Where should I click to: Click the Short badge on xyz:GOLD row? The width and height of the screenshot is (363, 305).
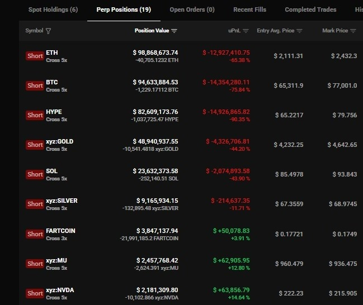click(x=35, y=145)
